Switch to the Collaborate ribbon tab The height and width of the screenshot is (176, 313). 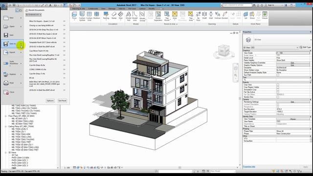pyautogui.click(x=93, y=9)
